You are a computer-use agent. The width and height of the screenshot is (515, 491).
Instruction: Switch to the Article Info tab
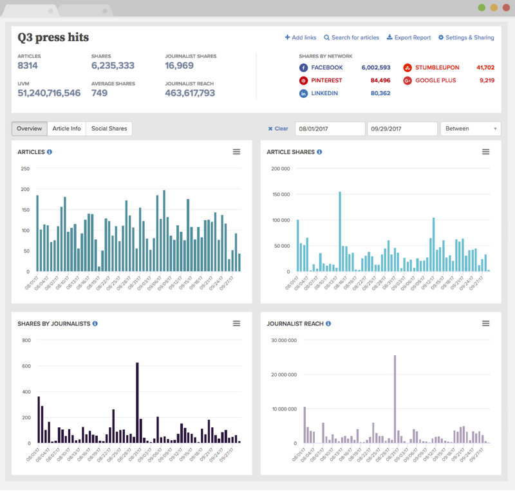tap(66, 129)
